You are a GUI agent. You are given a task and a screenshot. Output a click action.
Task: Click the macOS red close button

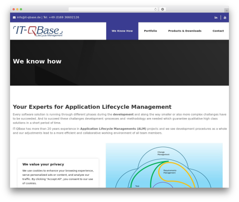(14, 10)
